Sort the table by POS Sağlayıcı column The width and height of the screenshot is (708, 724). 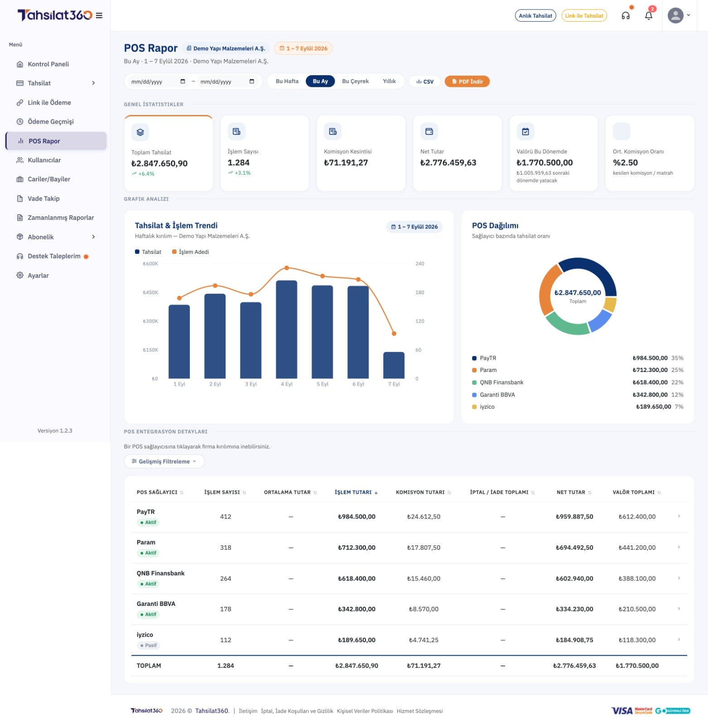point(160,492)
